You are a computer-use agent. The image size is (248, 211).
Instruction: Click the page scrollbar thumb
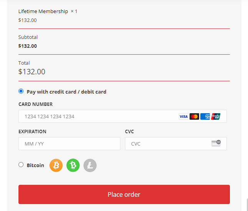(247, 204)
